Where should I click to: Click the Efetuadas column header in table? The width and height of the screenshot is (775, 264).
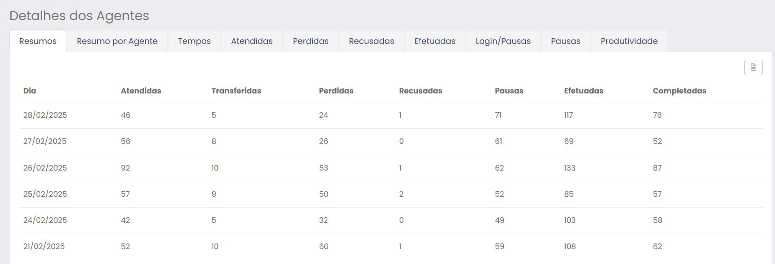[x=583, y=91]
